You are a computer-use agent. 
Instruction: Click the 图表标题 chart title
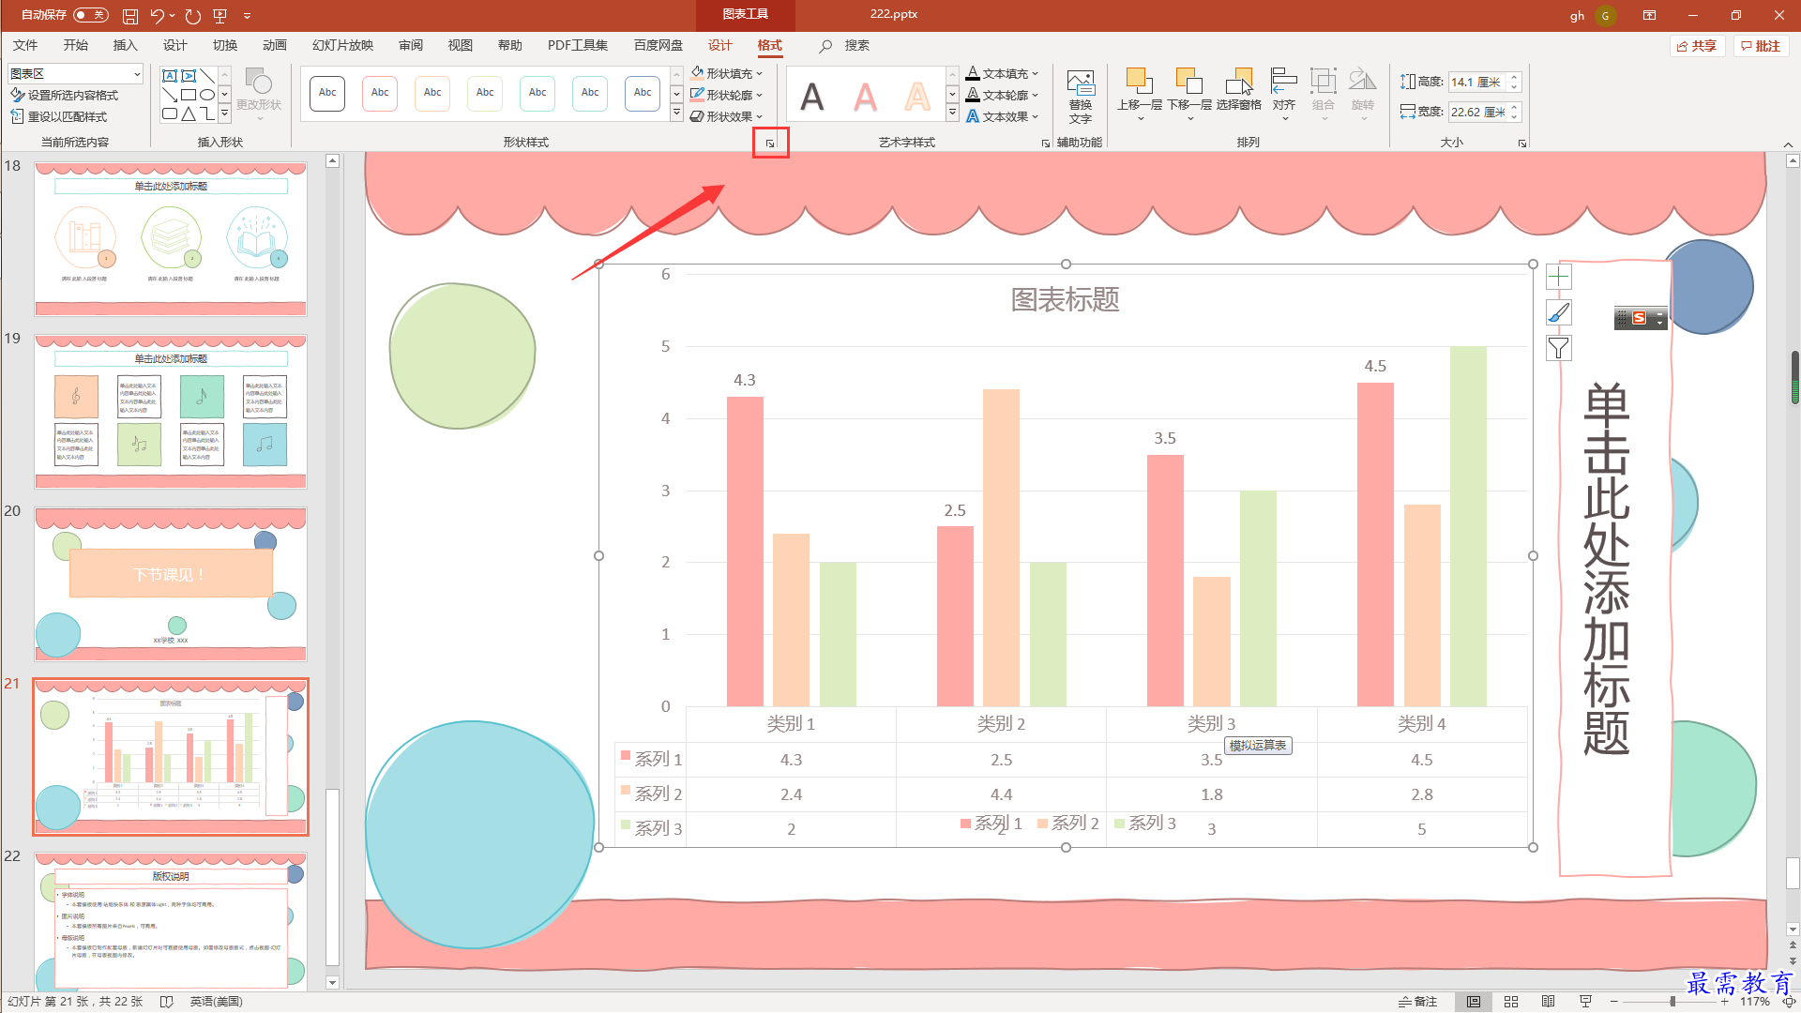pyautogui.click(x=1065, y=300)
